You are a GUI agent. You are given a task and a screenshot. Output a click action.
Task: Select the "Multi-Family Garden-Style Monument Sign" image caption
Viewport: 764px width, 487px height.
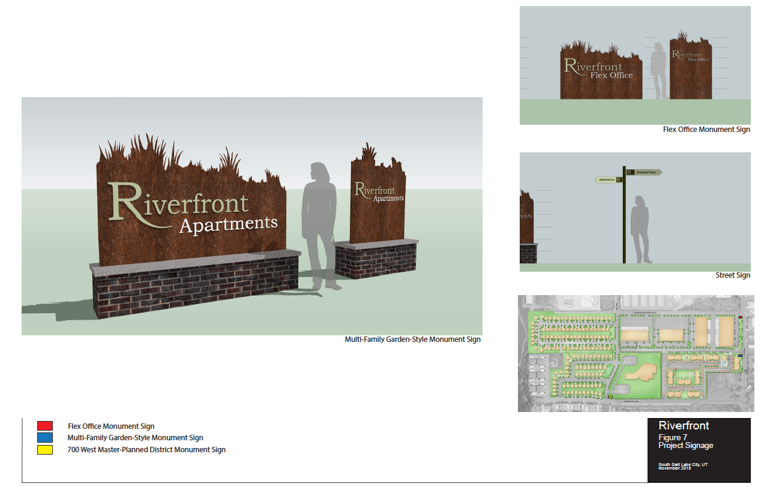pos(412,339)
